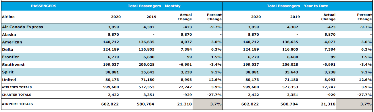Image resolution: width=374 pixels, height=112 pixels.
Task: Select the Air Canada Express row label
Action: [x=22, y=27]
